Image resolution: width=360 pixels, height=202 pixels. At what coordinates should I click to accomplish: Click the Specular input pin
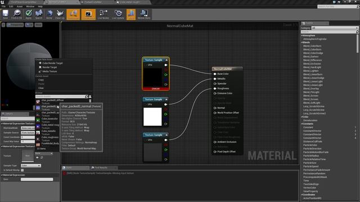(215, 84)
